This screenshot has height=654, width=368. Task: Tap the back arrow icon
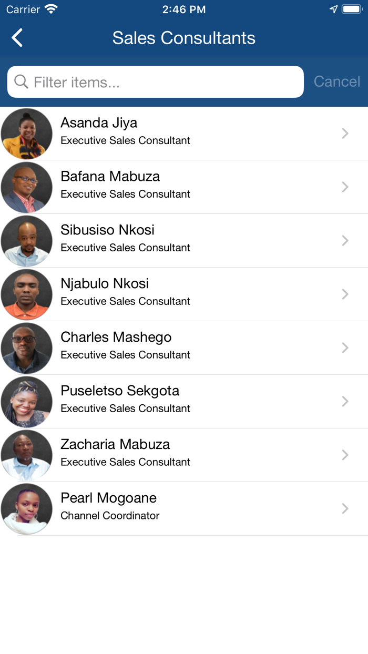pyautogui.click(x=17, y=38)
